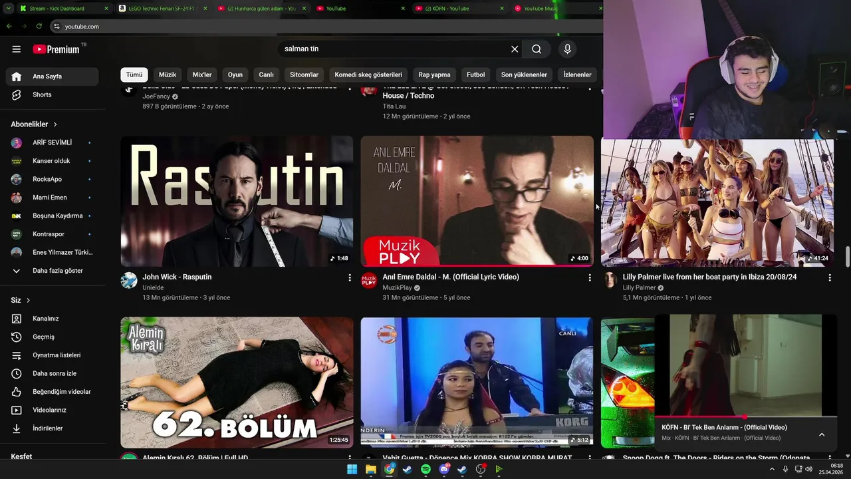Expand Daha fazla göster subscriptions

[52, 271]
